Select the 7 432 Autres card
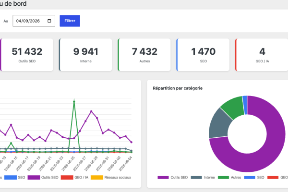This screenshot has height=192, width=288. pos(144,55)
